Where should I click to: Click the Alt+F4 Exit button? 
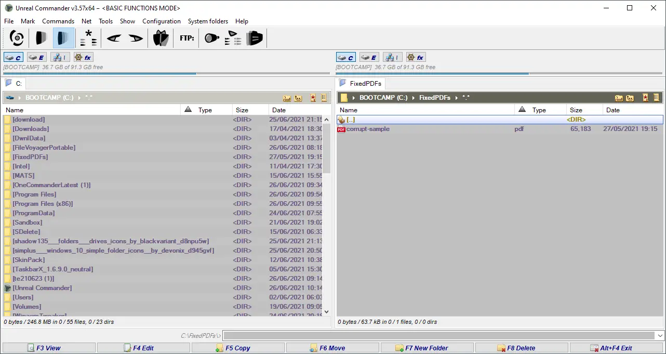[x=617, y=348]
